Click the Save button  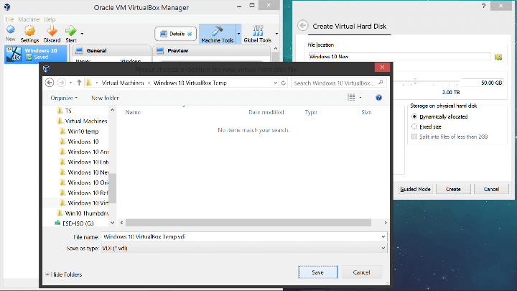click(318, 272)
